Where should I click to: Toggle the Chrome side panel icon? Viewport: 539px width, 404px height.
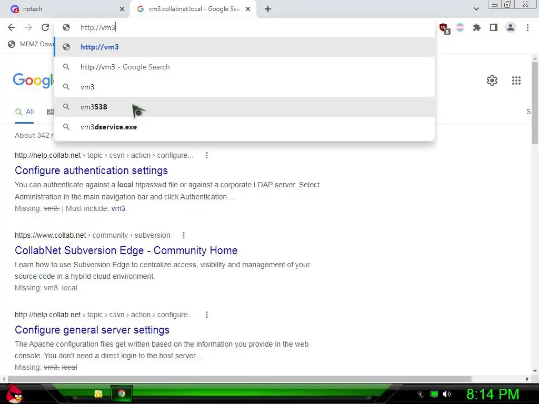494,27
